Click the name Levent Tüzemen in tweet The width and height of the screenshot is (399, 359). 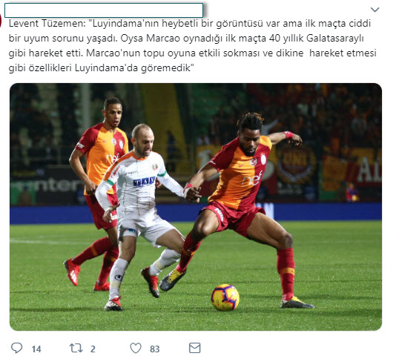(x=45, y=24)
